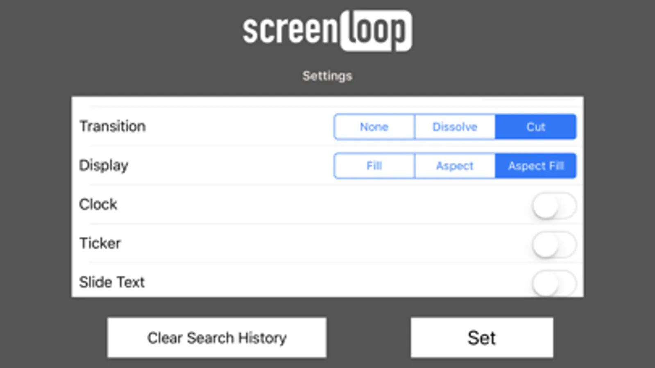Select the Cut transition segment

(x=535, y=127)
